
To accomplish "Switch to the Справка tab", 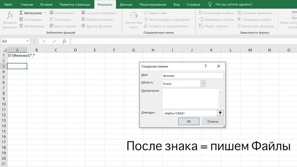I will coord(194,4).
